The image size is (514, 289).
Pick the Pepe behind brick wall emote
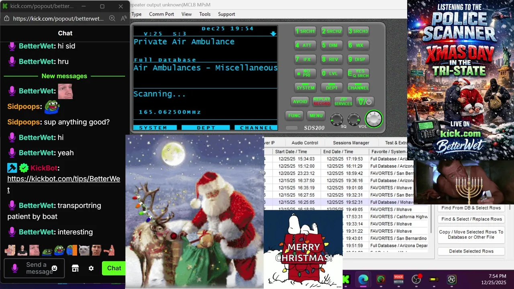click(x=71, y=250)
